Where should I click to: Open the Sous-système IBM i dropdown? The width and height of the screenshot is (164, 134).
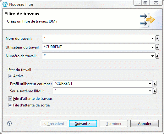[150, 91]
